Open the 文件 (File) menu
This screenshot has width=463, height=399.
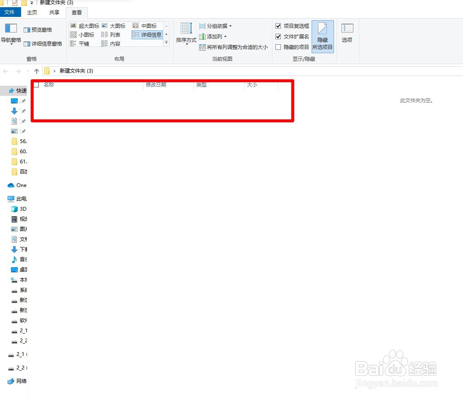click(x=10, y=12)
